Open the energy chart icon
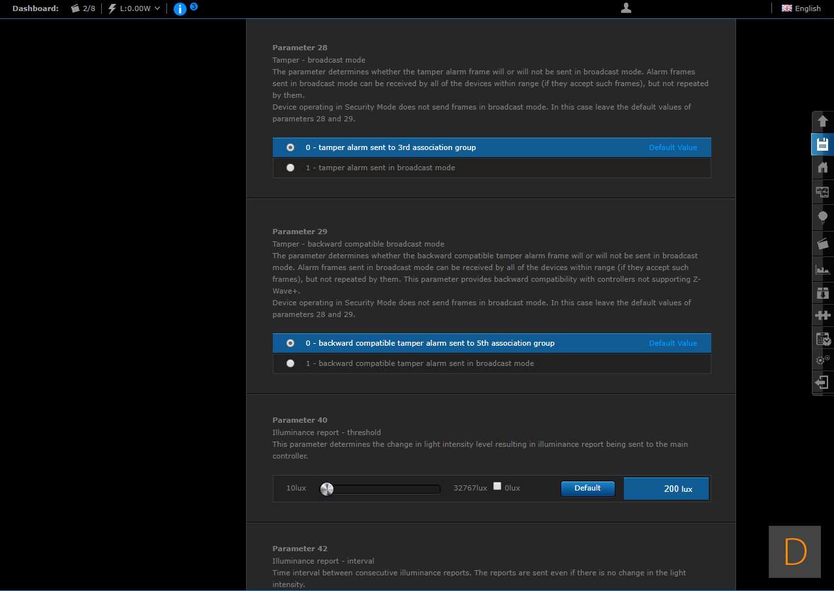Image resolution: width=834 pixels, height=591 pixels. click(822, 269)
